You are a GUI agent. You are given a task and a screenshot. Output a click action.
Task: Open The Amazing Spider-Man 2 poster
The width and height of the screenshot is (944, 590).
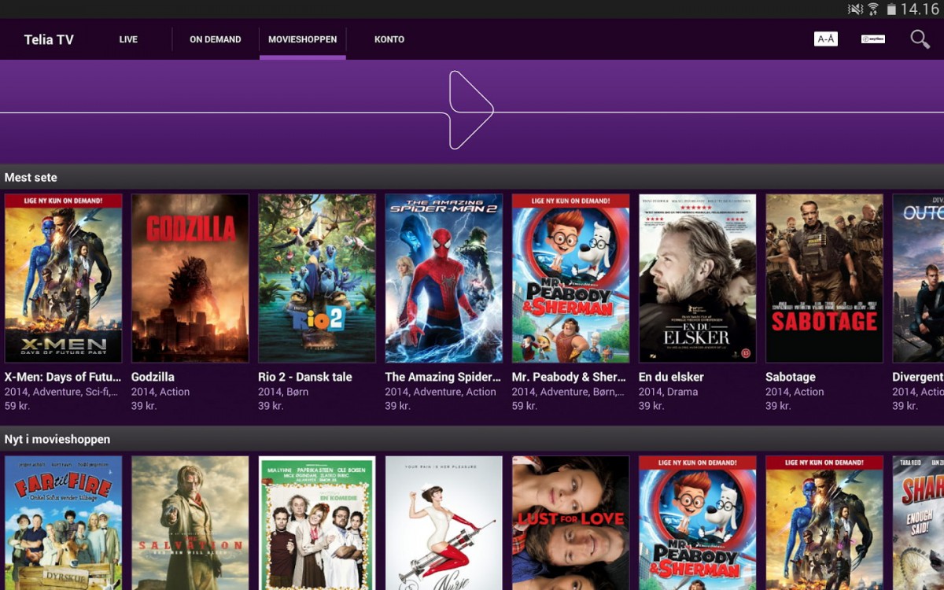click(x=444, y=278)
